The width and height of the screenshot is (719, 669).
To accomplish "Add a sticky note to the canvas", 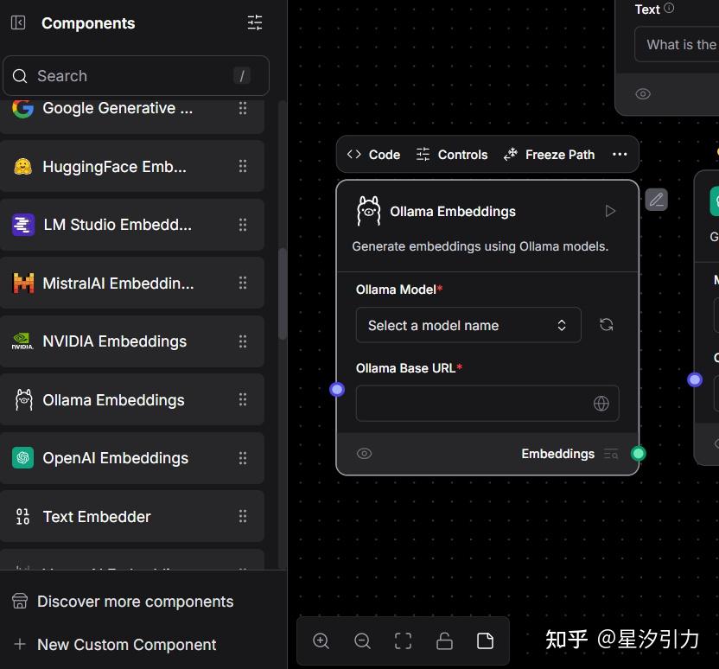I will pos(485,640).
